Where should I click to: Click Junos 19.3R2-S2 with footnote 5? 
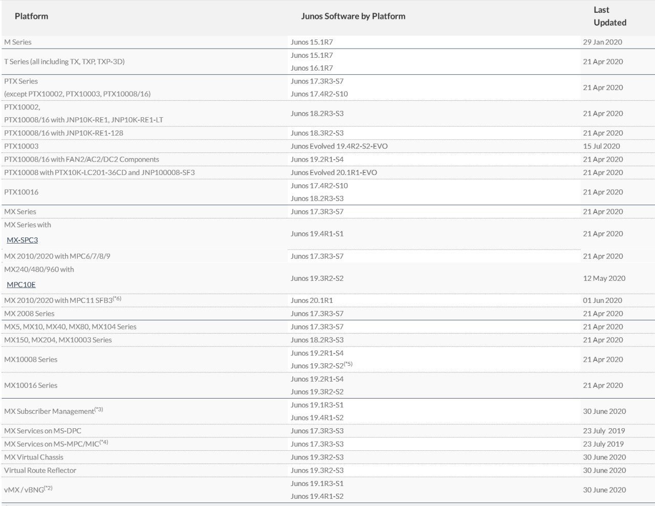[x=321, y=365]
